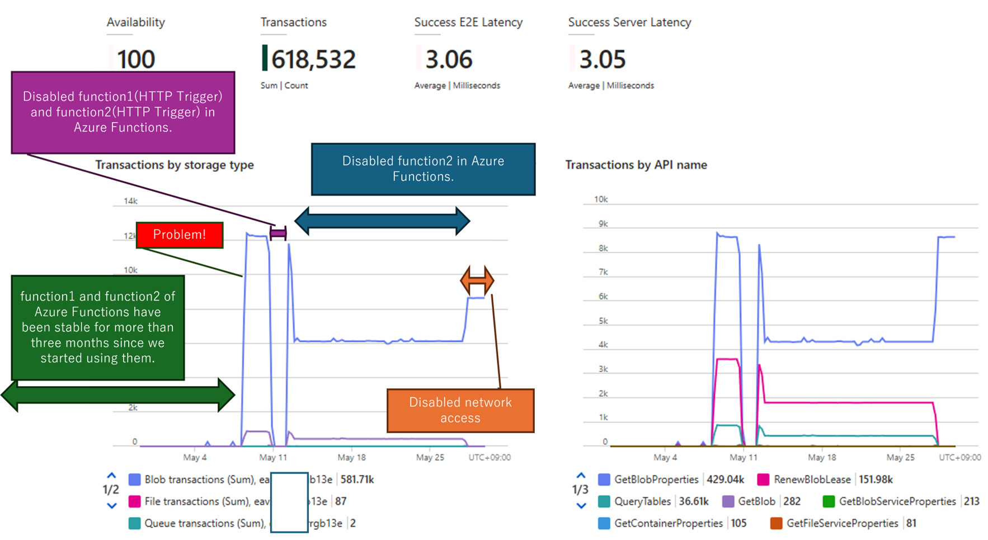Click the GetContainerProperties legend label

pos(669,523)
